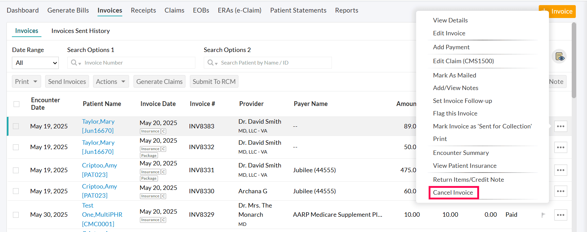This screenshot has width=587, height=232.
Task: Expand the Print dropdown button
Action: [x=26, y=82]
